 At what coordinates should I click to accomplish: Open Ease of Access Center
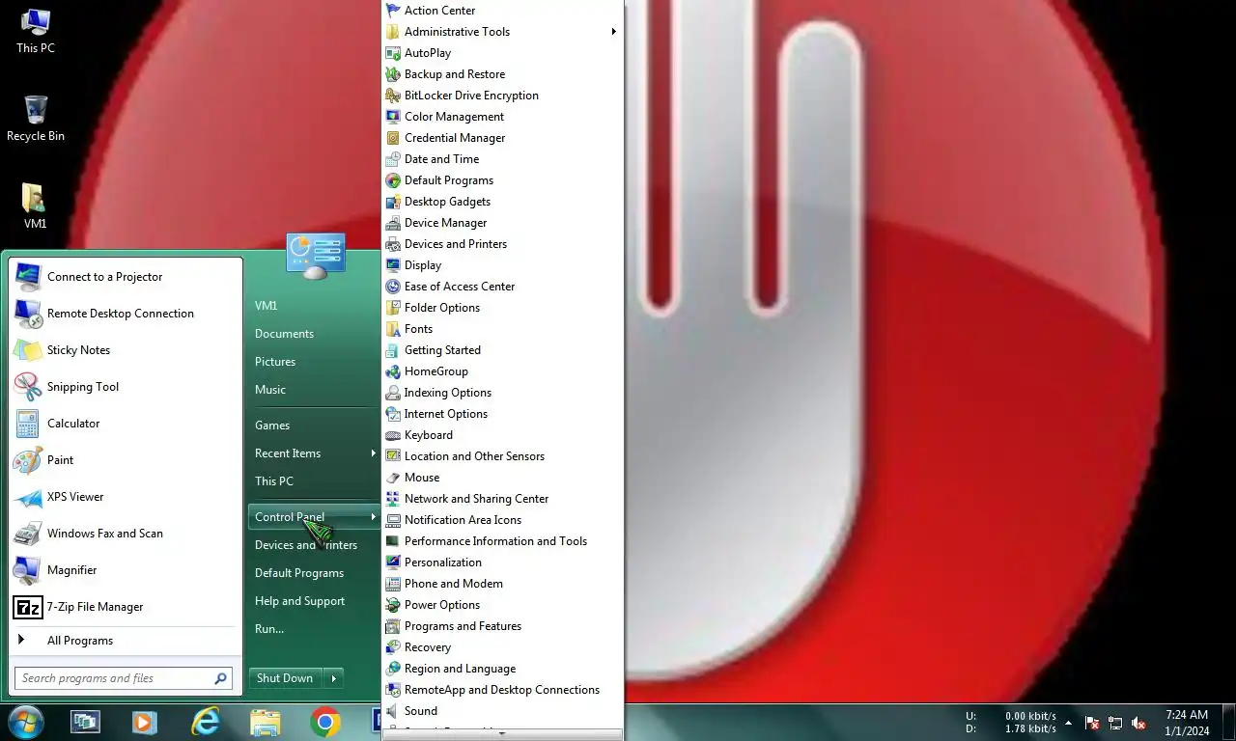502,287
